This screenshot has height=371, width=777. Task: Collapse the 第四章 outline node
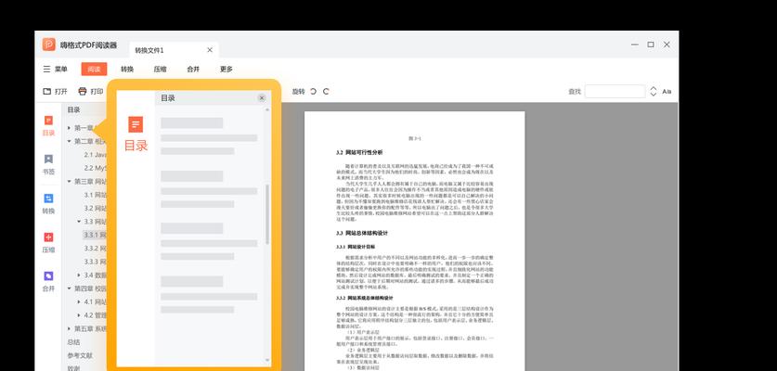click(69, 288)
